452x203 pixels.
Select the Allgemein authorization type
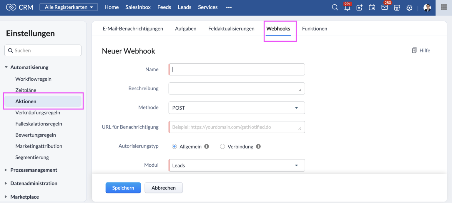(x=175, y=146)
